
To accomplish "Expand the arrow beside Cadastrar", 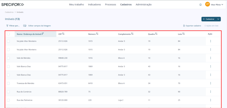I will [x=218, y=19].
